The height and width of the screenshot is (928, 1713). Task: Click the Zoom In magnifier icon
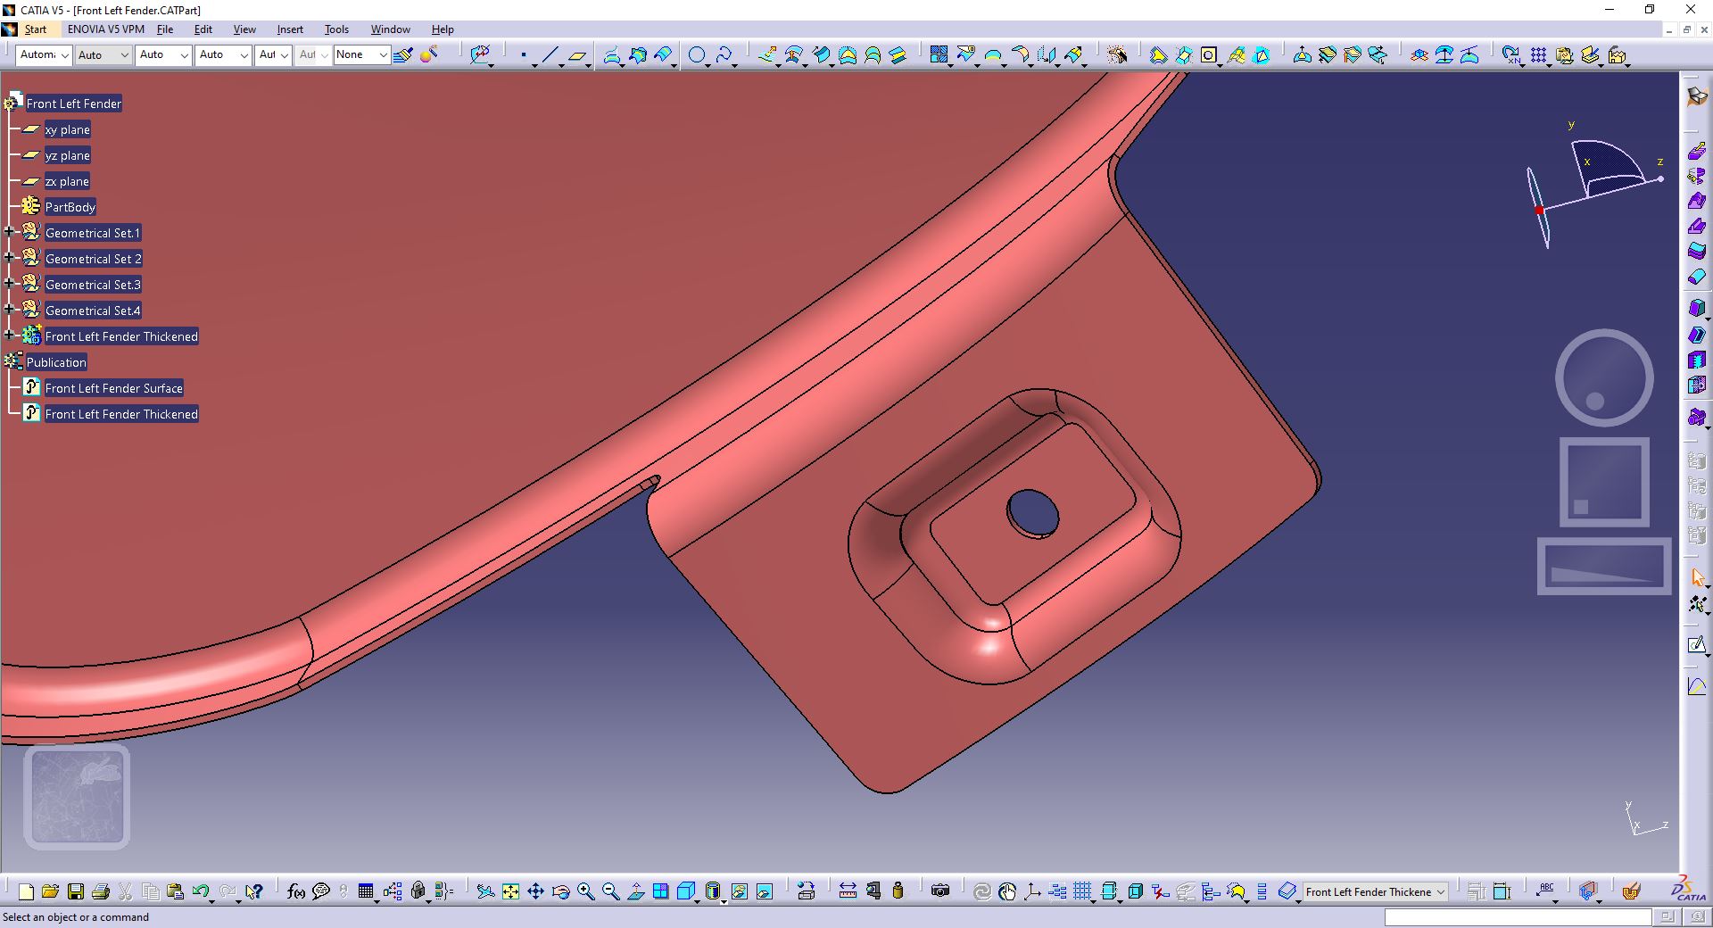(585, 891)
